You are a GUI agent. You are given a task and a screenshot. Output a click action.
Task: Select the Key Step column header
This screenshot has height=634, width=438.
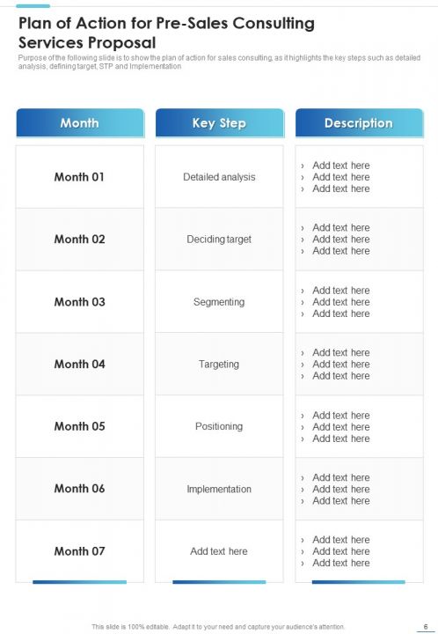(220, 123)
